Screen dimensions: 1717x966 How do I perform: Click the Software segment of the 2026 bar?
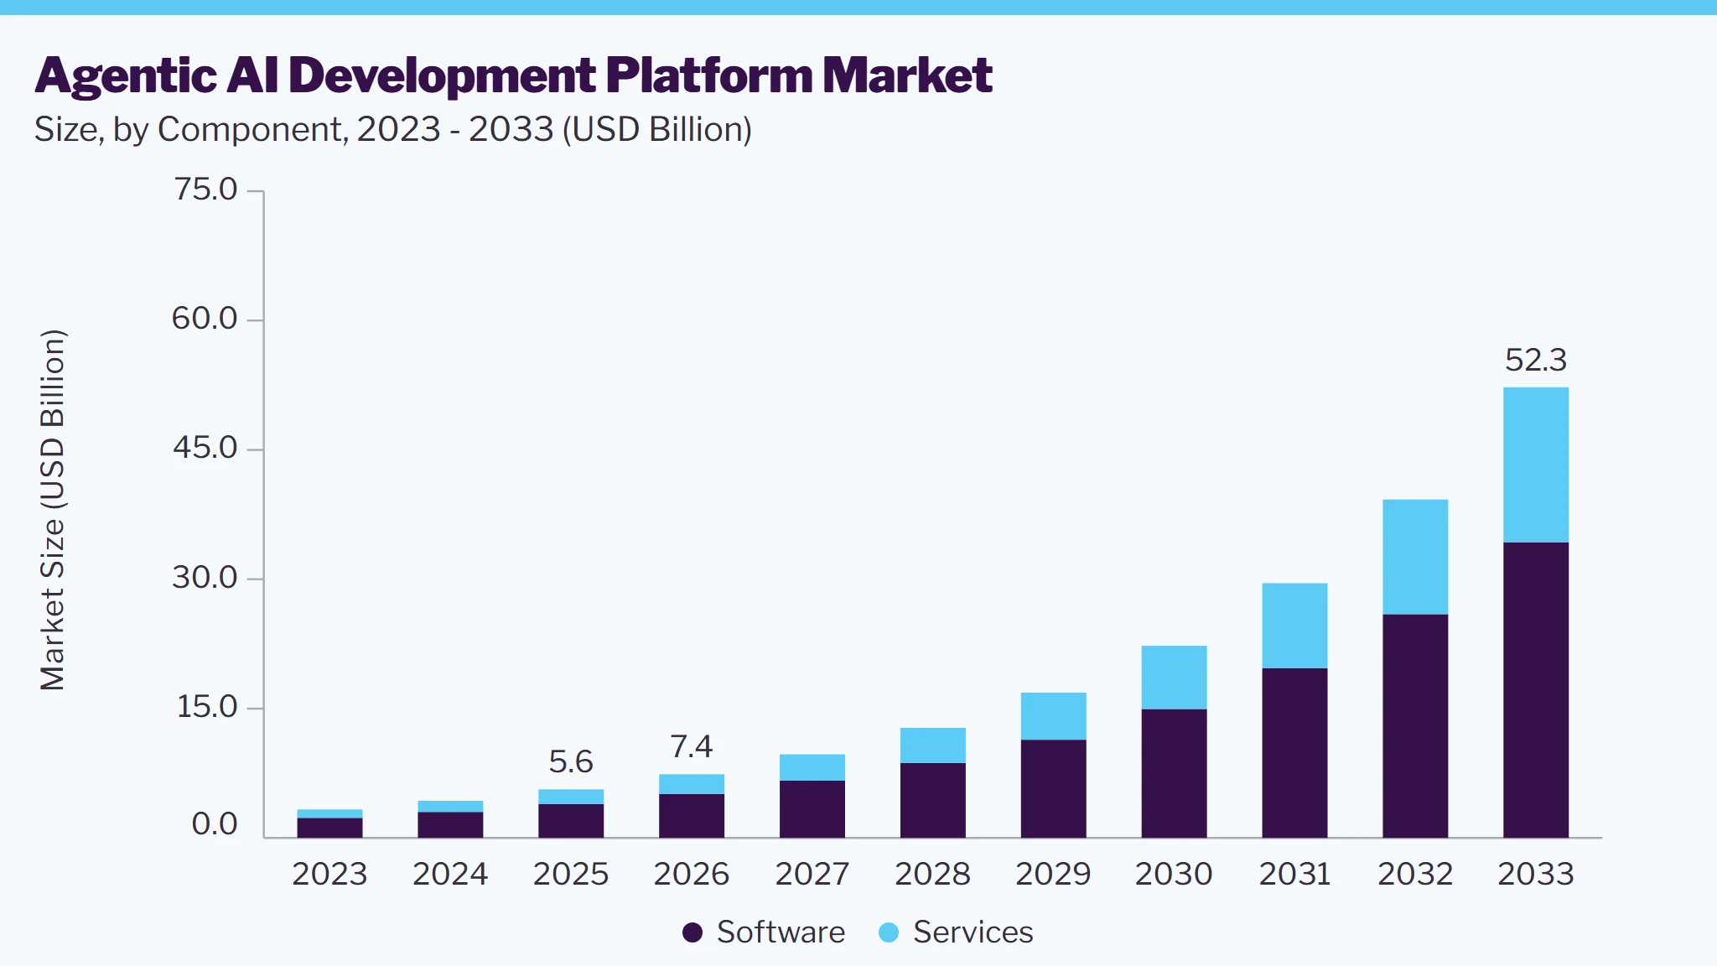[692, 816]
